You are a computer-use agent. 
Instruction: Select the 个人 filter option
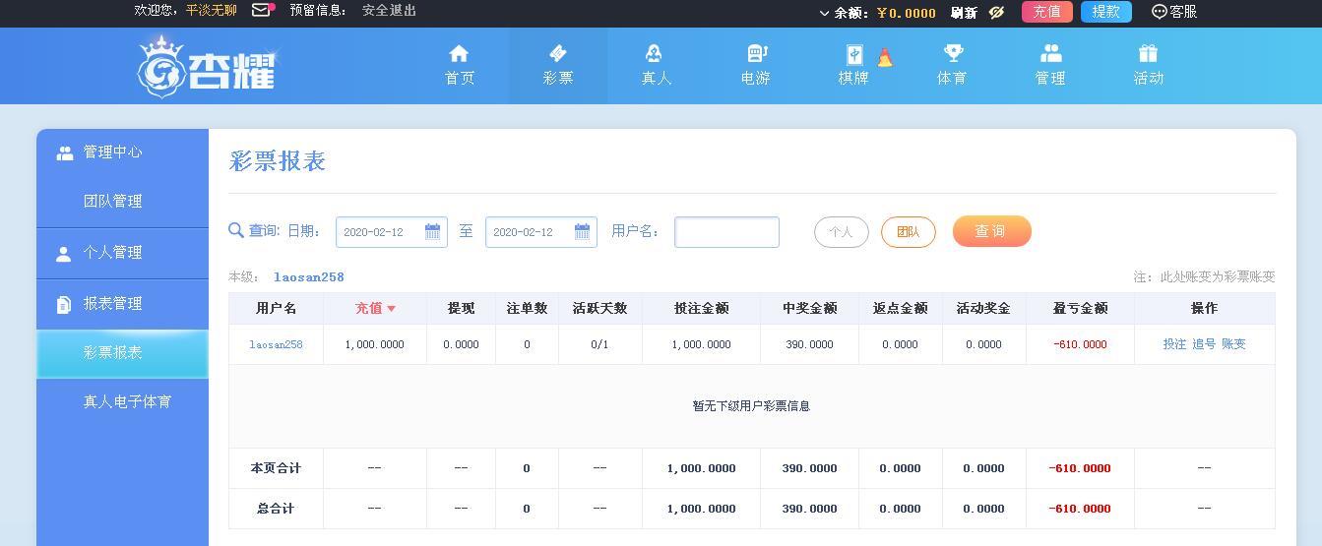(841, 232)
